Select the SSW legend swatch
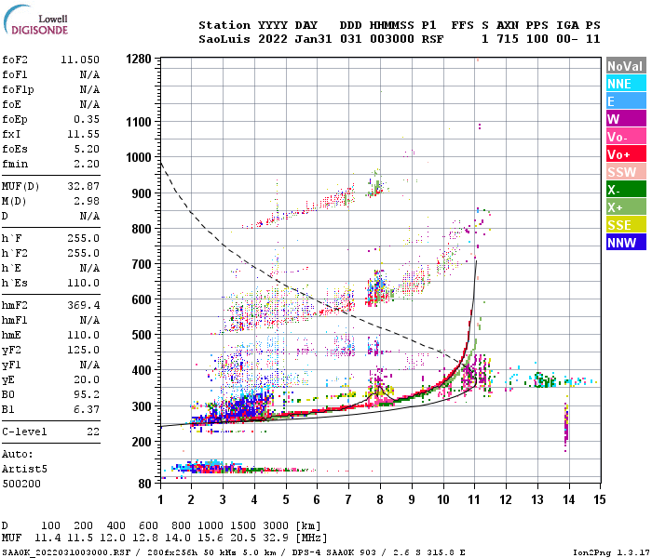This screenshot has width=652, height=558. pyautogui.click(x=626, y=172)
